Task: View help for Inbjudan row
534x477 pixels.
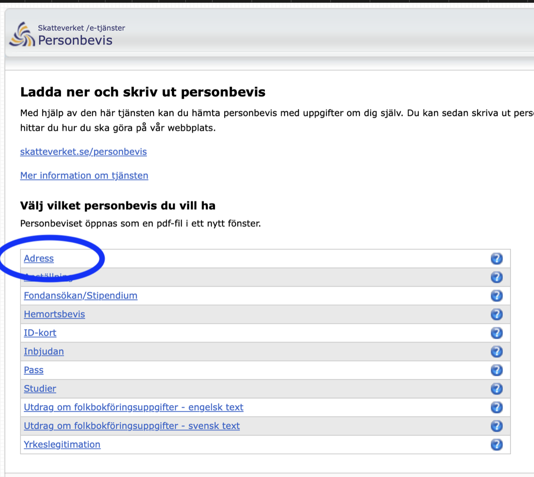Action: click(497, 352)
